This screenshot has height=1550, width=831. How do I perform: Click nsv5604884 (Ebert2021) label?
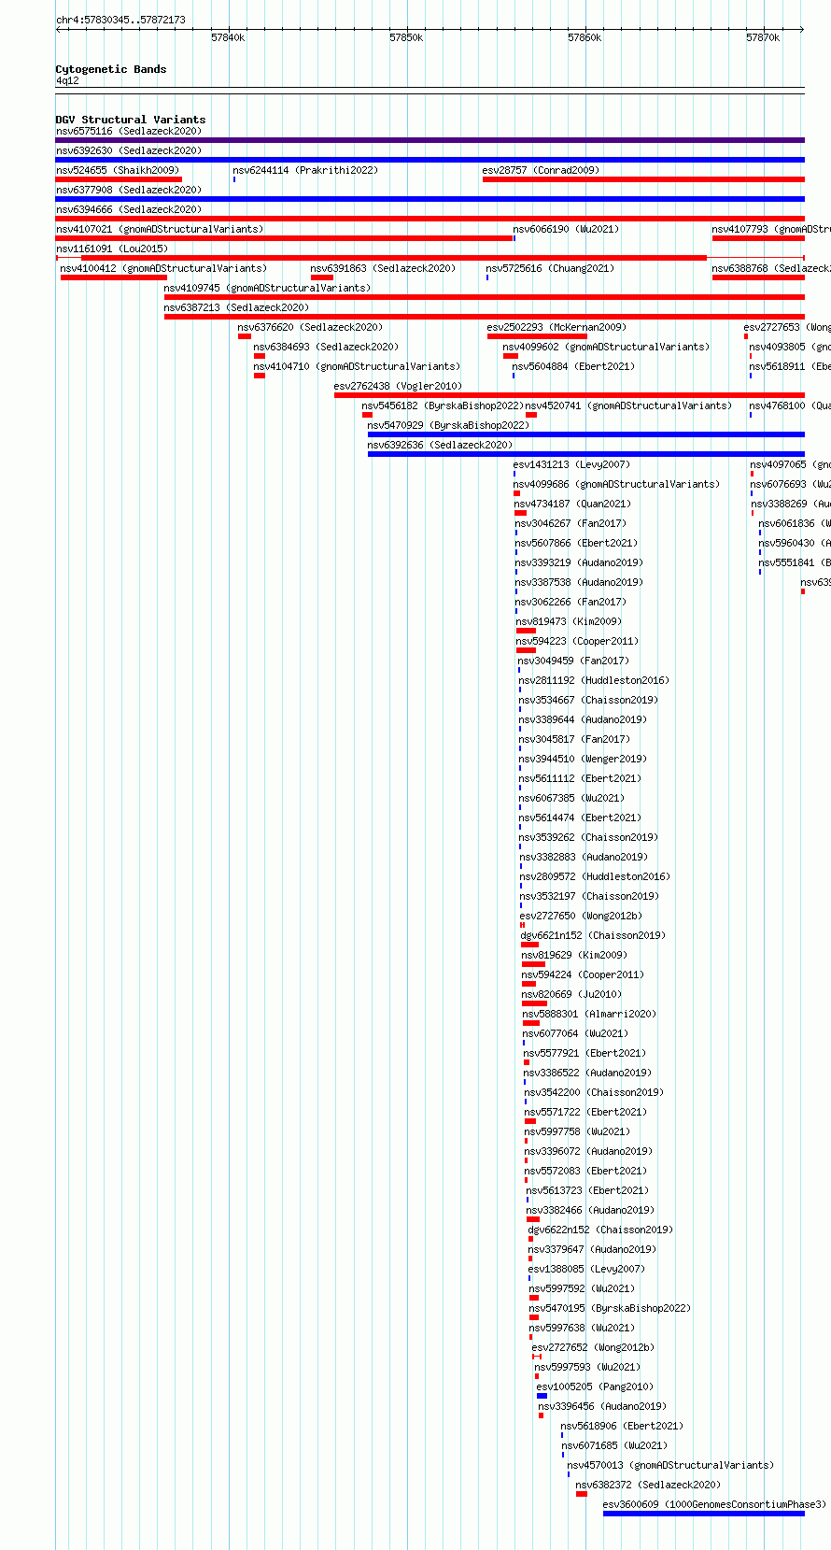point(573,366)
